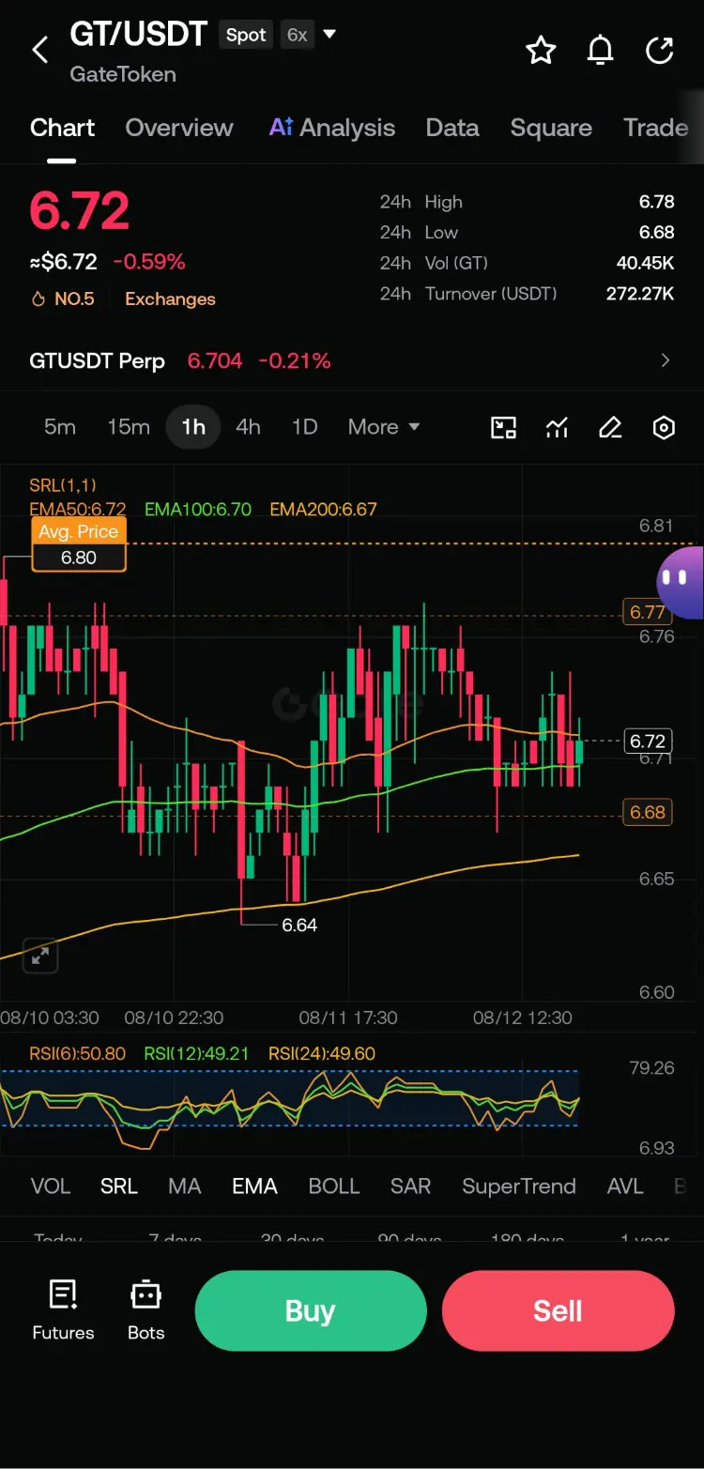This screenshot has height=1469, width=704.
Task: Switch to the Overview tab
Action: (x=179, y=128)
